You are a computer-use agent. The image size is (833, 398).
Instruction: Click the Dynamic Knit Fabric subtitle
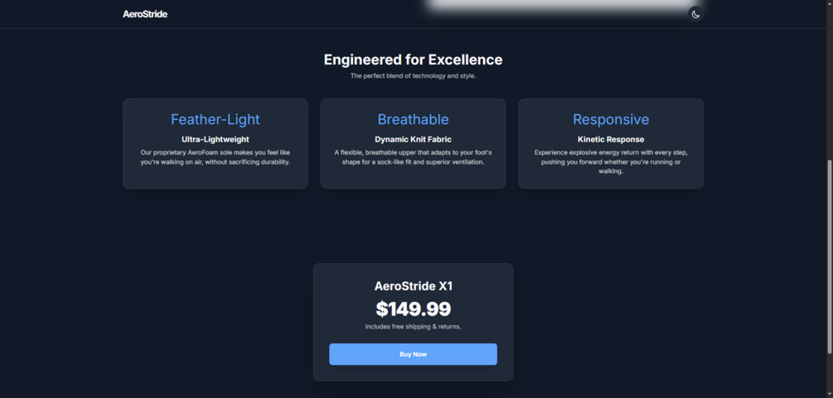[413, 139]
